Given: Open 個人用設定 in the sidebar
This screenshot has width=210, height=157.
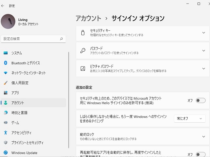Looking at the screenshot, I should point(33,83).
